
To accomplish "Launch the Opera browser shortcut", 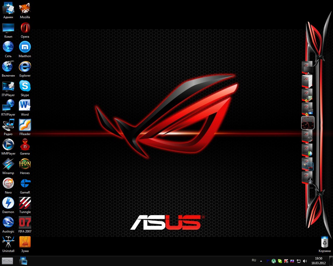I will coord(25,30).
